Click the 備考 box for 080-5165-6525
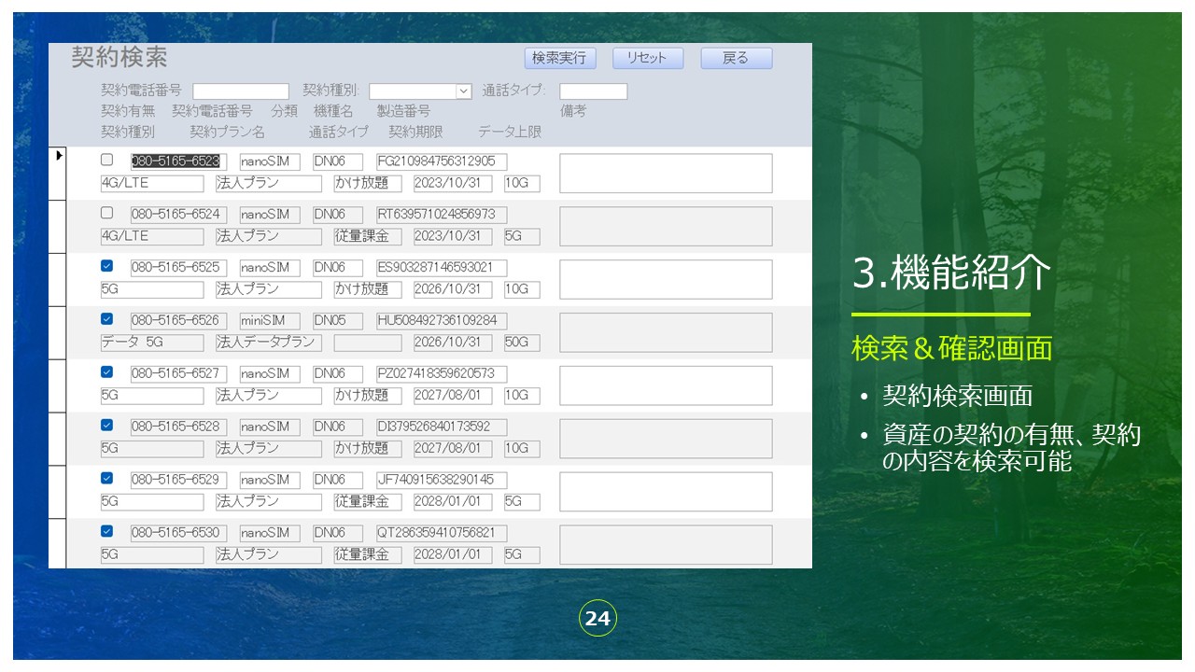The height and width of the screenshot is (672, 1195). [x=666, y=279]
